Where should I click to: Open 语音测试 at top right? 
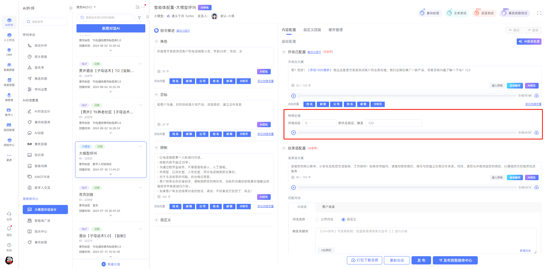click(484, 13)
